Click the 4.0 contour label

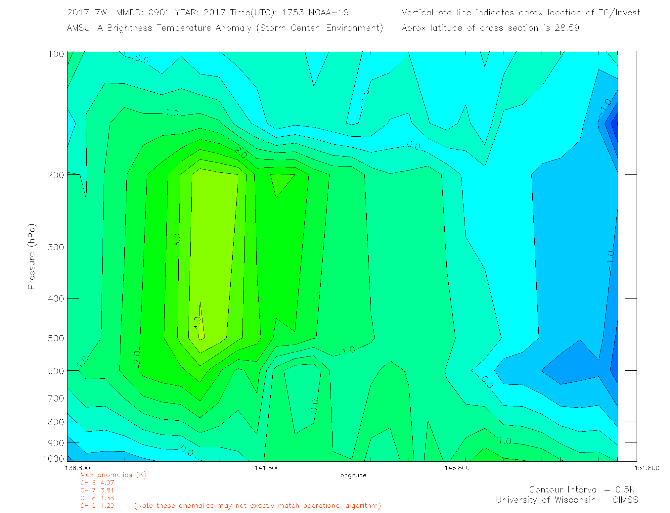point(197,323)
